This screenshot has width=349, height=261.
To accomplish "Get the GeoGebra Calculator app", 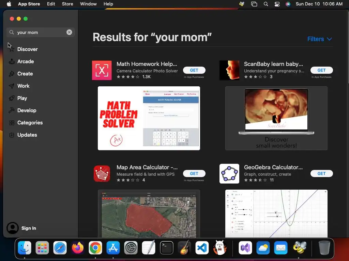I will 322,174.
